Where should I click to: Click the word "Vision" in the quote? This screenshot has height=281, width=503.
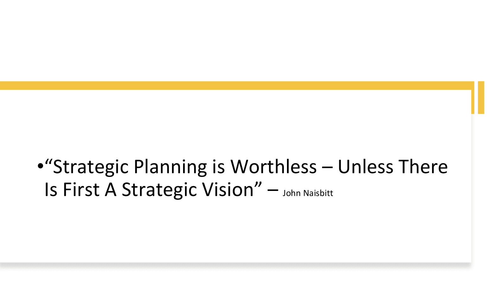[x=228, y=190]
